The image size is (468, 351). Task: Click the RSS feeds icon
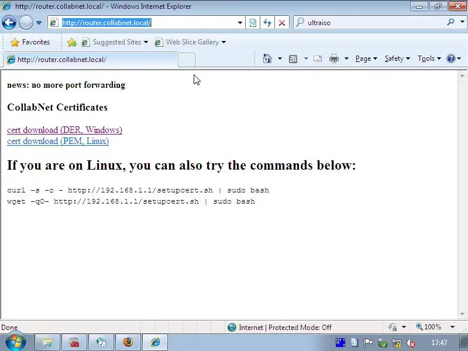[x=293, y=59]
